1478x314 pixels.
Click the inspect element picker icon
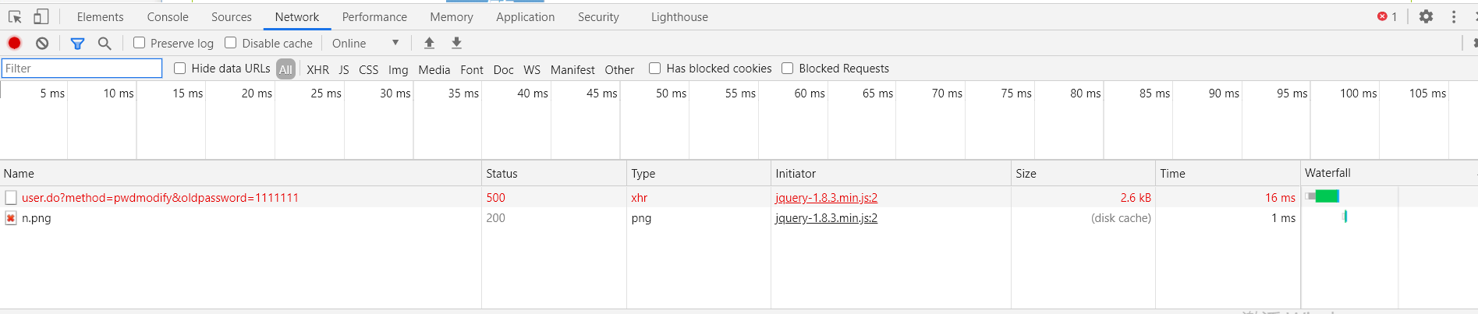[15, 16]
